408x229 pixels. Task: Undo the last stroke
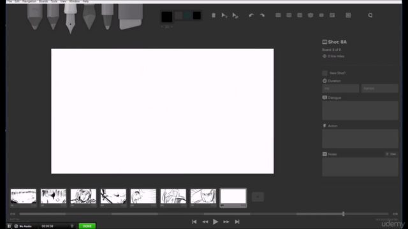click(251, 15)
